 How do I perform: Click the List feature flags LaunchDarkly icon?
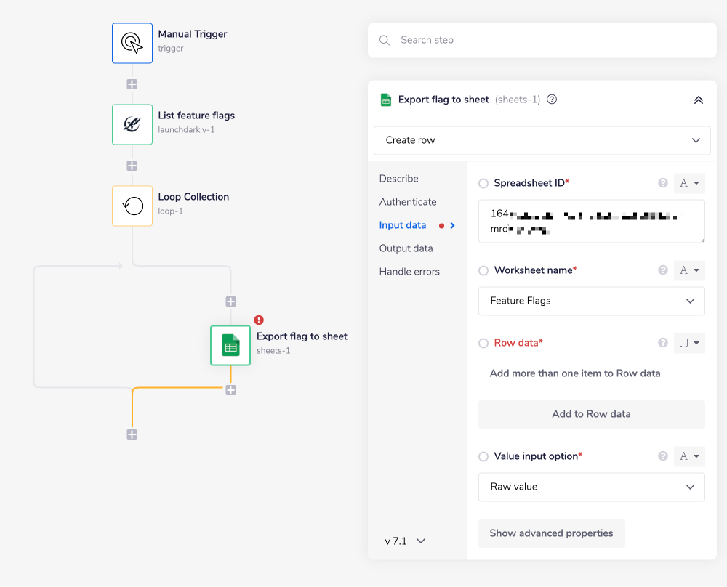[x=132, y=124]
